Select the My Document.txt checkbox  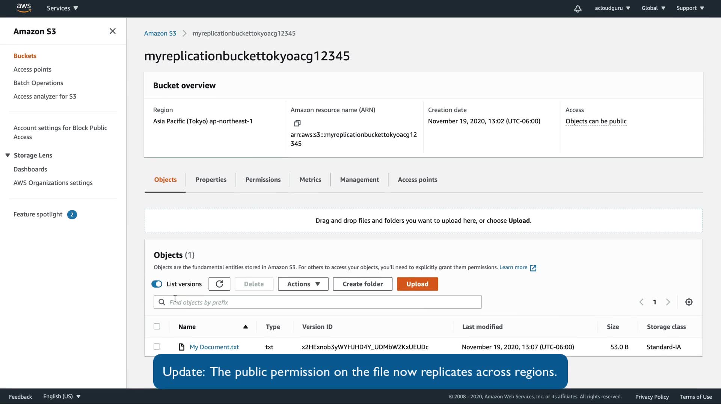pos(157,347)
